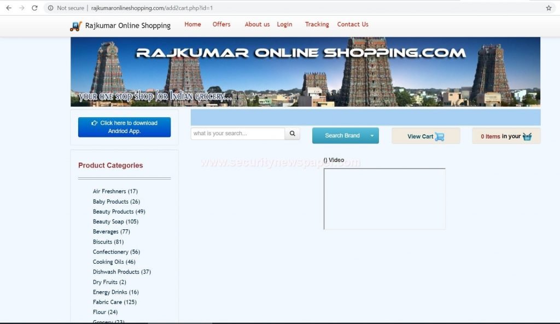Image resolution: width=560 pixels, height=324 pixels.
Task: Click the thumbs-up icon on download button
Action: (94, 123)
